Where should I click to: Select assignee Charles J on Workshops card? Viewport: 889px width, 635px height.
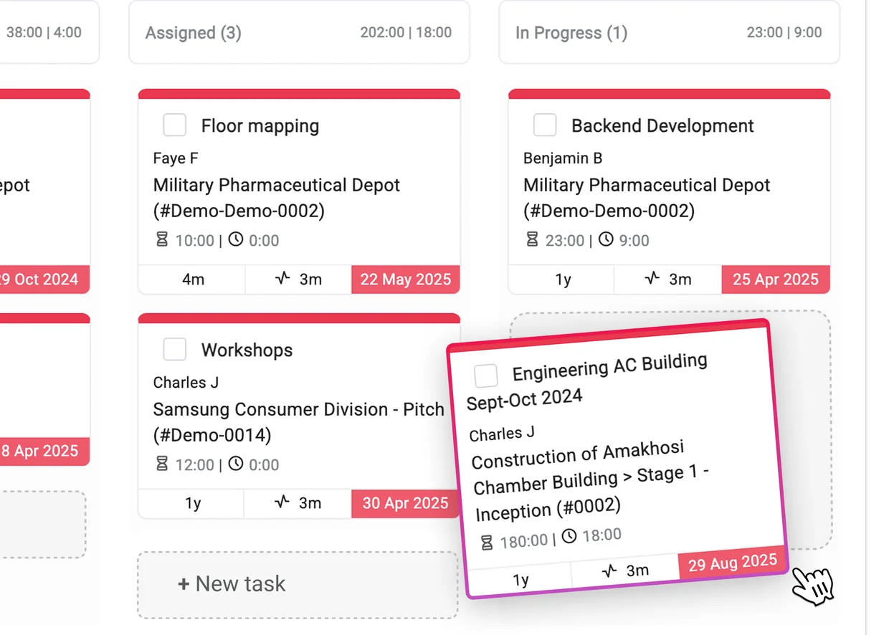[186, 382]
